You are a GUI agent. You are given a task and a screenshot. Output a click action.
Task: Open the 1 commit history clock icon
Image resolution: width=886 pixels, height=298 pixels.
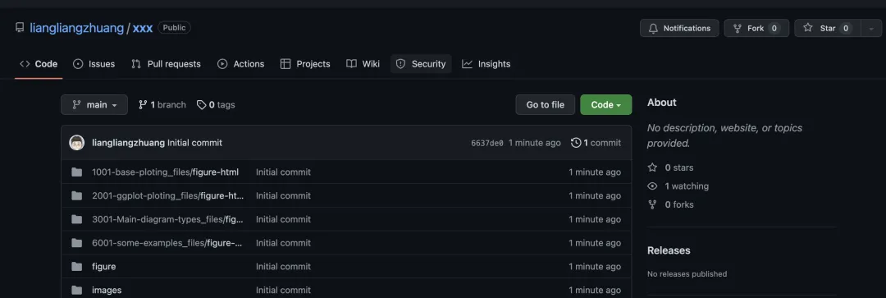click(x=576, y=143)
